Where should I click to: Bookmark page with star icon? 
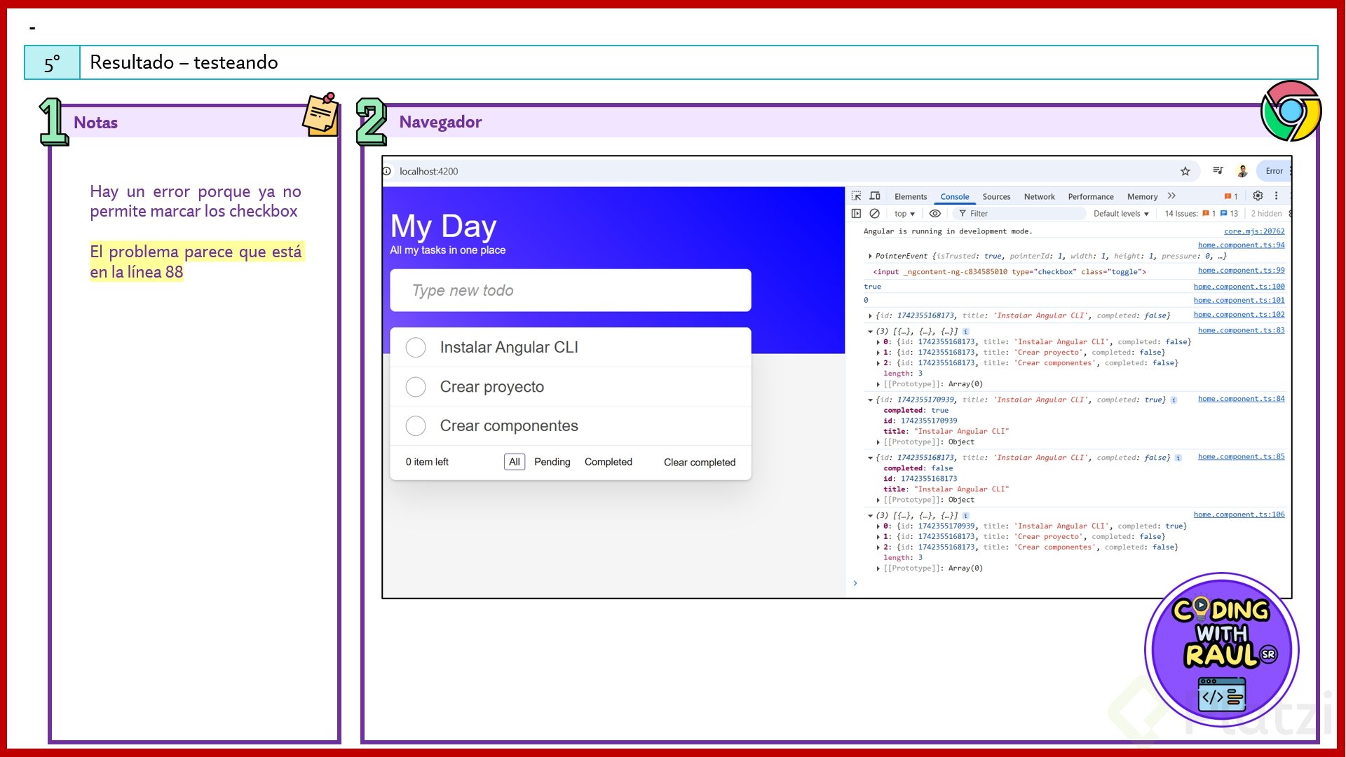pos(1185,171)
